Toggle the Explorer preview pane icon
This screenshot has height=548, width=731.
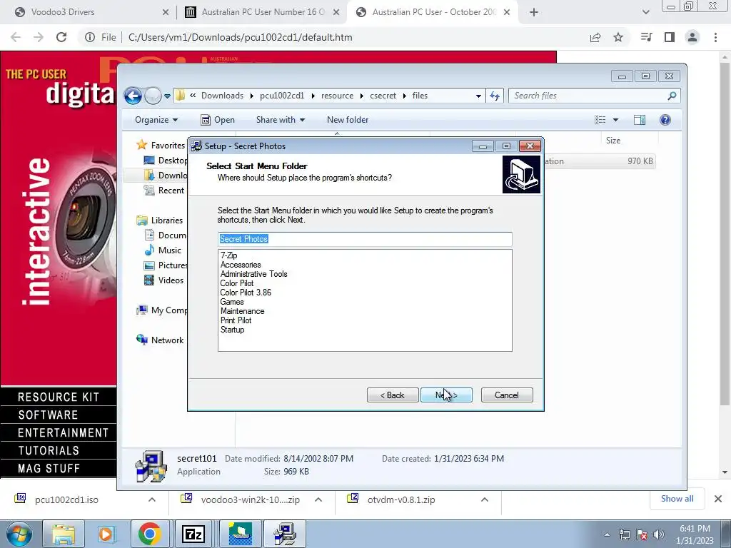[640, 120]
